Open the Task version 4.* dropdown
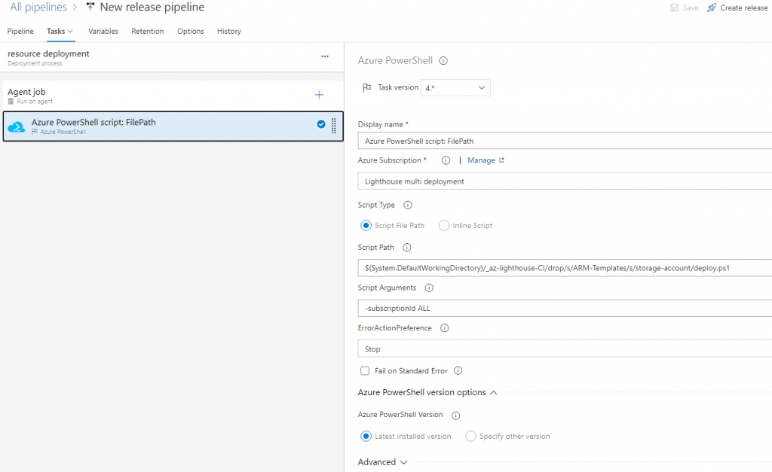The height and width of the screenshot is (472, 772). click(x=455, y=87)
